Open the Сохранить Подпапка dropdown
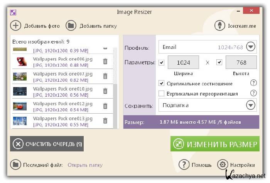 click(251, 105)
